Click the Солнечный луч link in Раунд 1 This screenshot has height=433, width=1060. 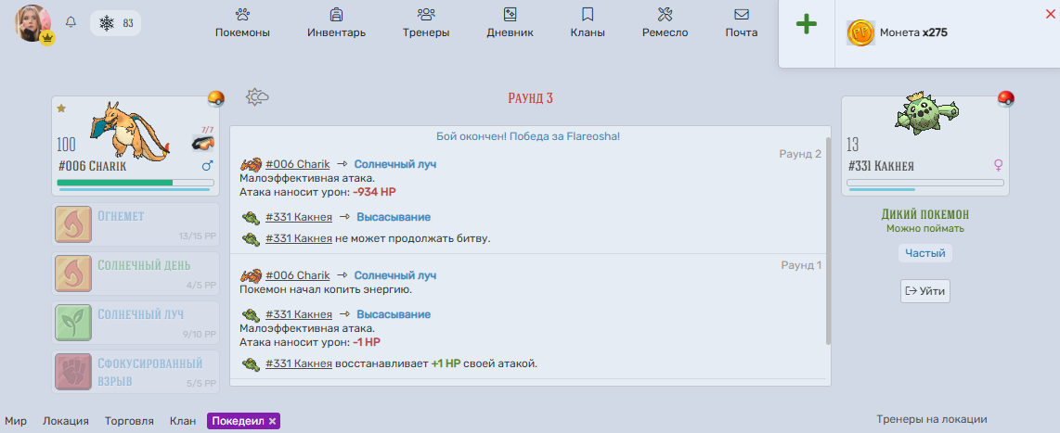pos(395,275)
